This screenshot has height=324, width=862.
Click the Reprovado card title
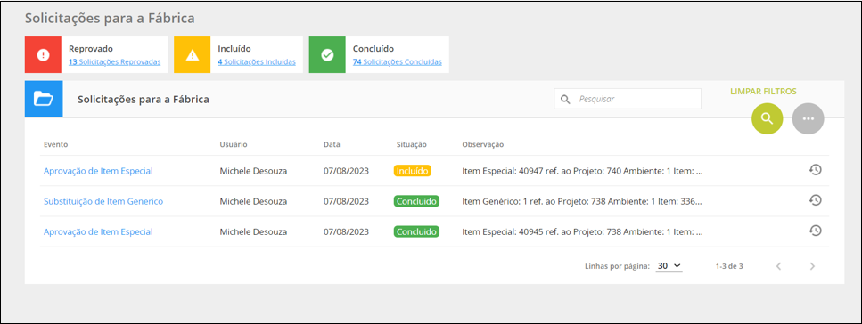(91, 48)
